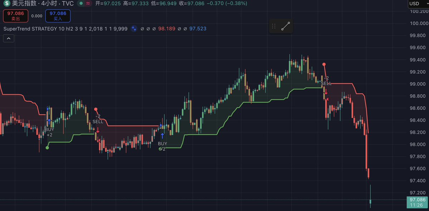Click the blue strategy arrows icon in legend
The height and width of the screenshot is (211, 429).
(x=134, y=29)
